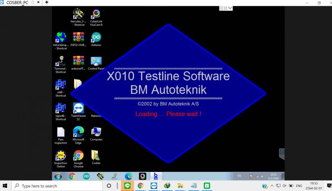The image size is (332, 191).
Task: Open the hercules_3 Shortcut desktop icon
Action: (x=78, y=17)
